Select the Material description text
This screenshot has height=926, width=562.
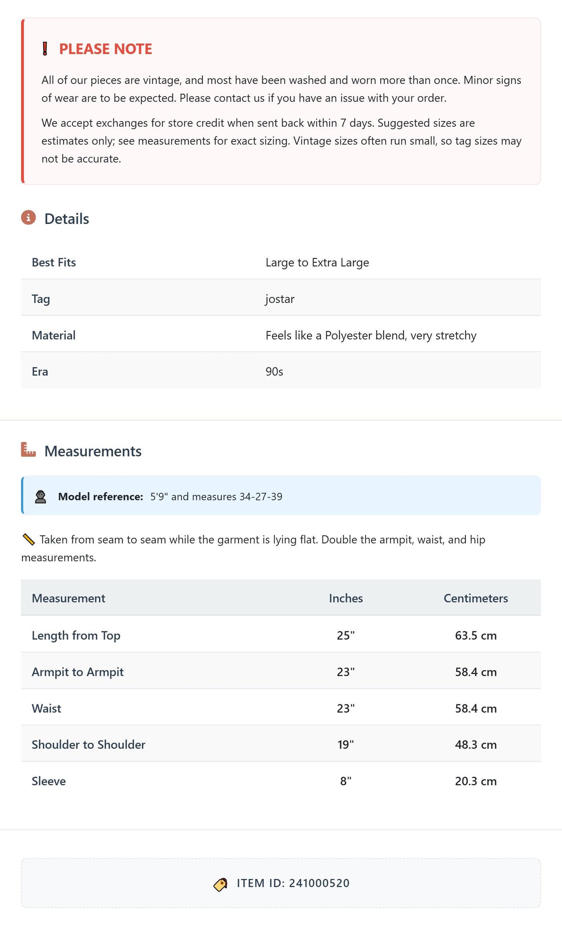point(371,335)
